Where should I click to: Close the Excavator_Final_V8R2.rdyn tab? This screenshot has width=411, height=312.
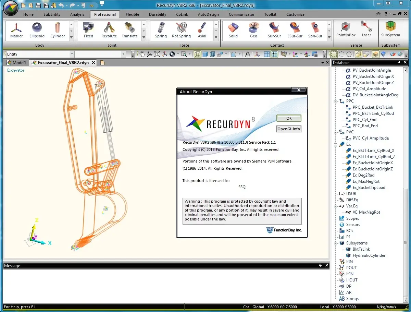93,63
